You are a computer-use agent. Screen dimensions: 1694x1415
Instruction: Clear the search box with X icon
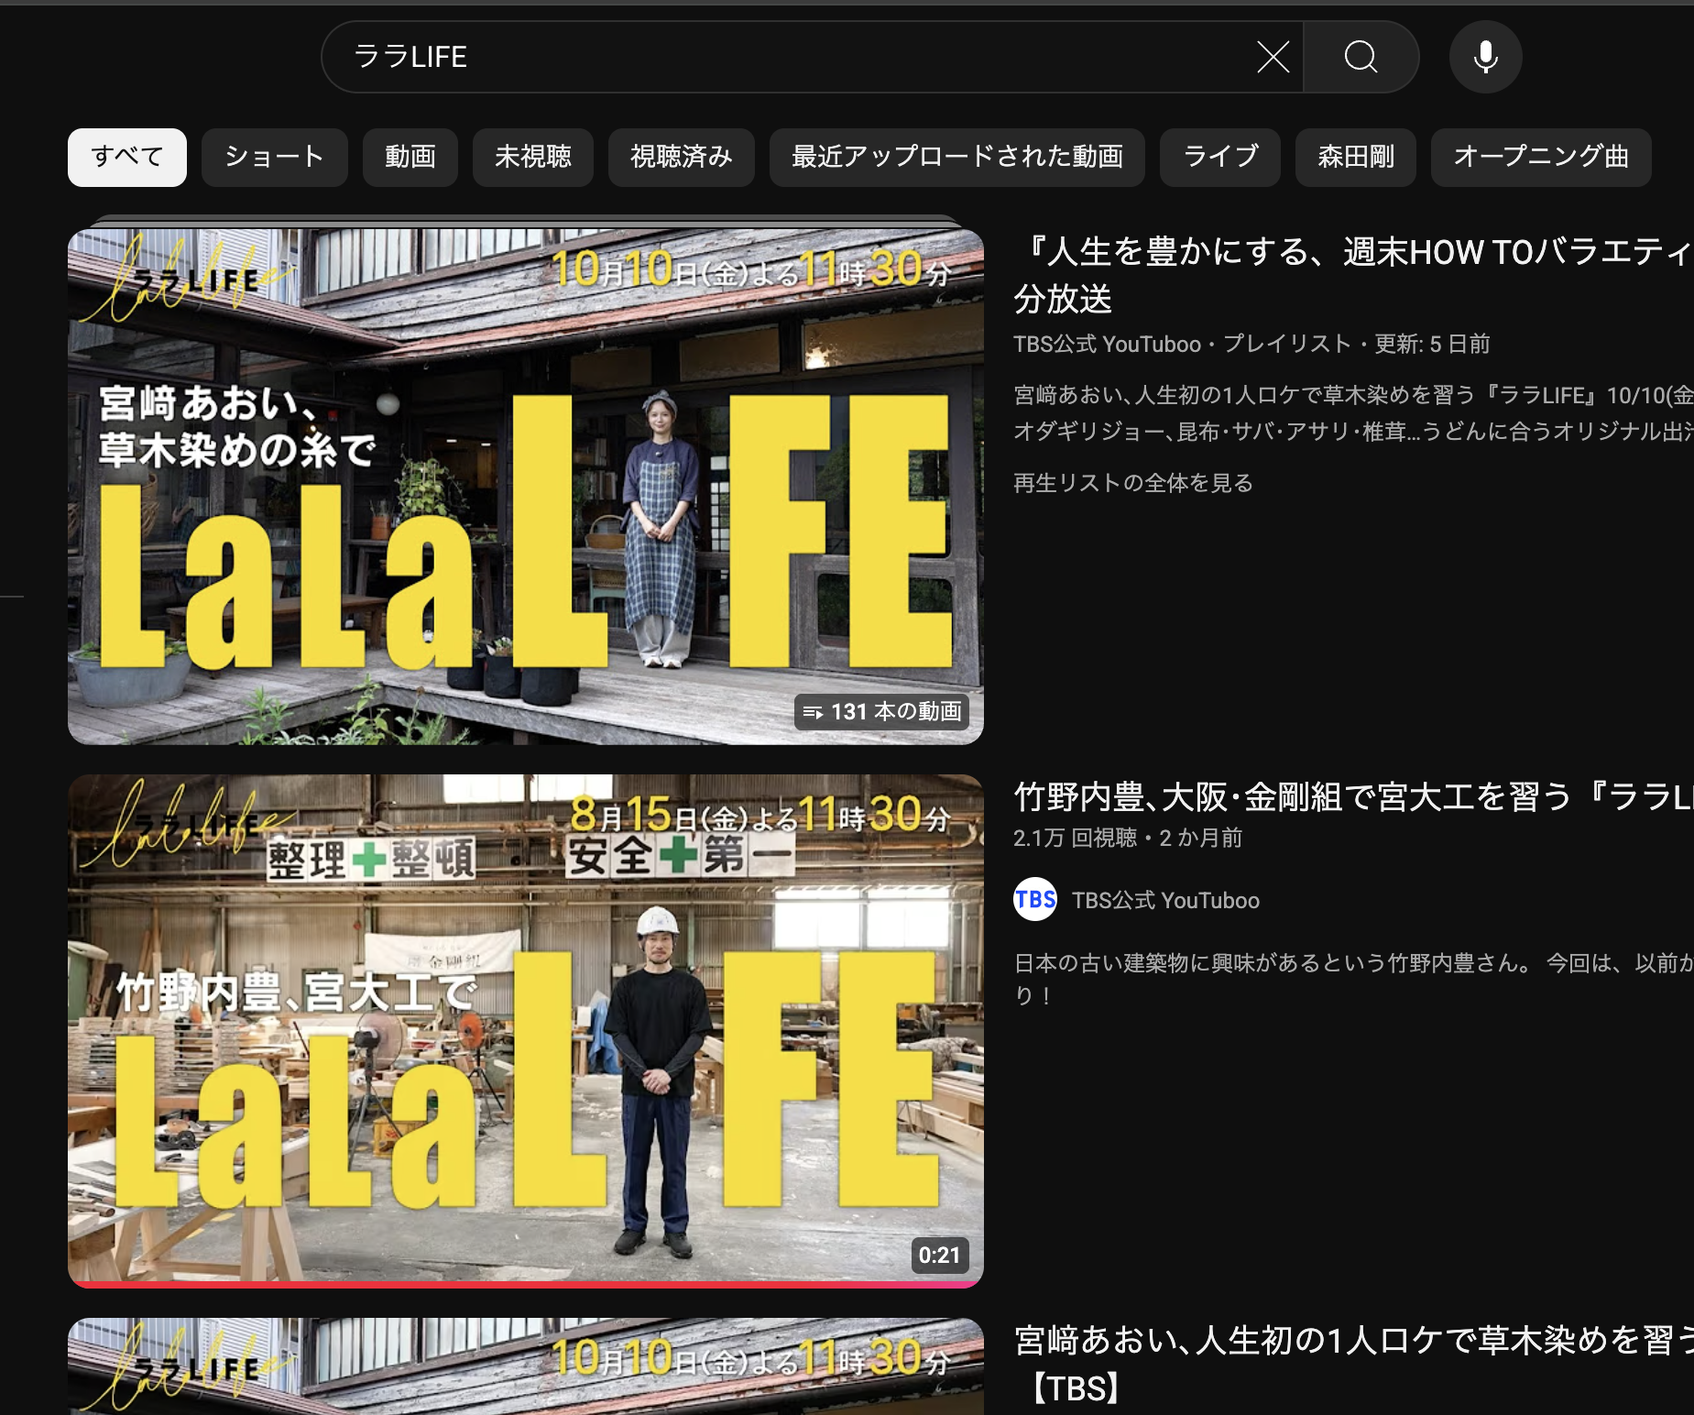(x=1273, y=57)
